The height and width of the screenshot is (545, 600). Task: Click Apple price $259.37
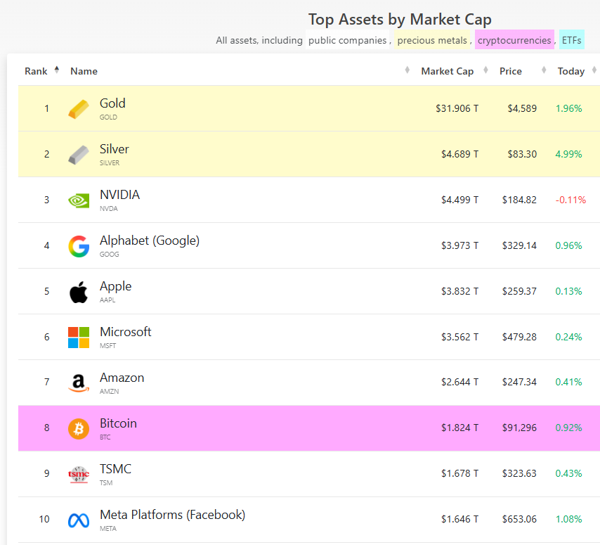pos(519,291)
